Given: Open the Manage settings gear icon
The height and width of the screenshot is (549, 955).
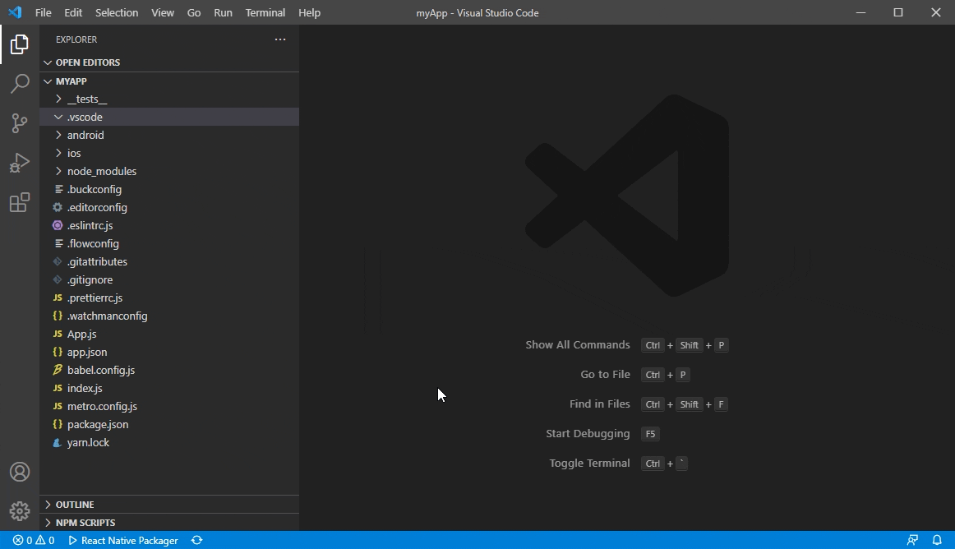Looking at the screenshot, I should pyautogui.click(x=20, y=510).
